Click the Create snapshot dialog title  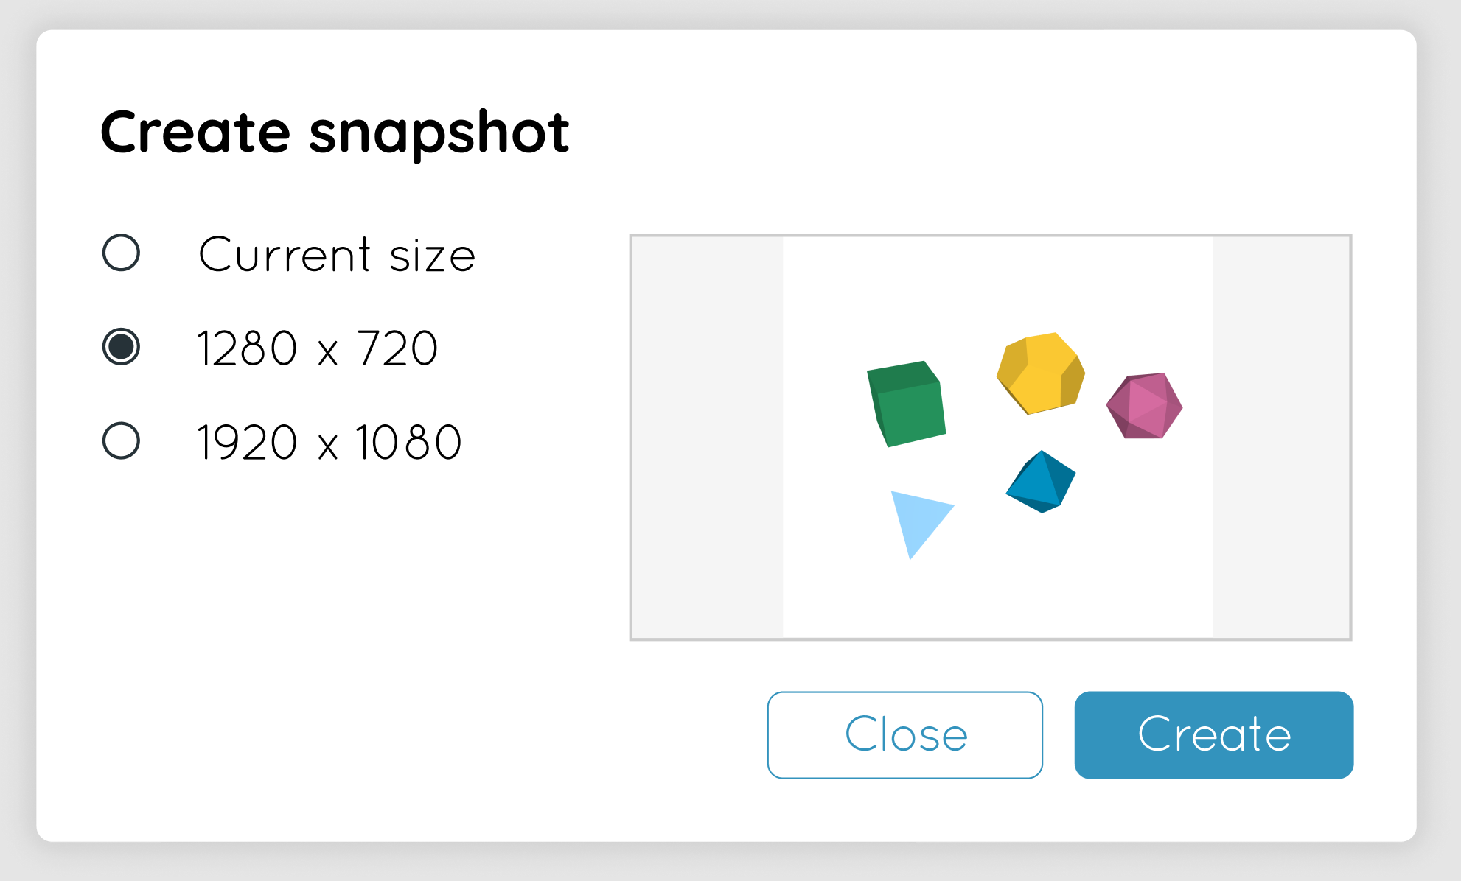(335, 133)
